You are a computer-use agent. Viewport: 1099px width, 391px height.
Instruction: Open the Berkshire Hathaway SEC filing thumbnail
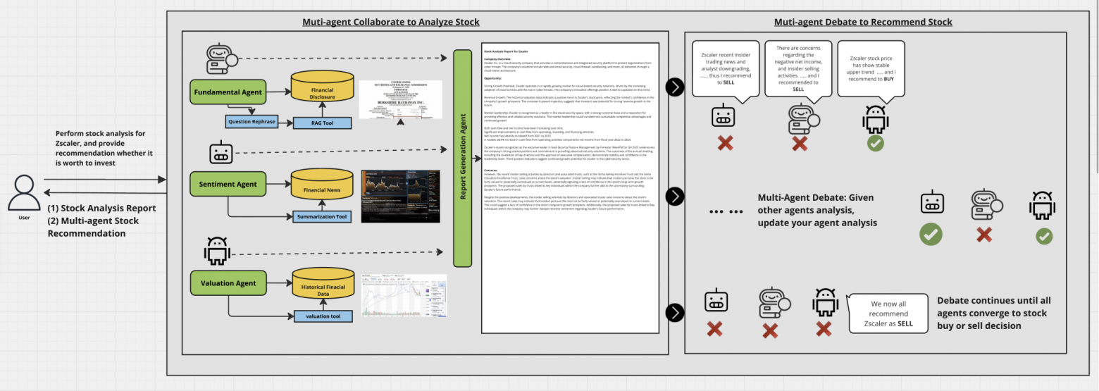pos(400,99)
